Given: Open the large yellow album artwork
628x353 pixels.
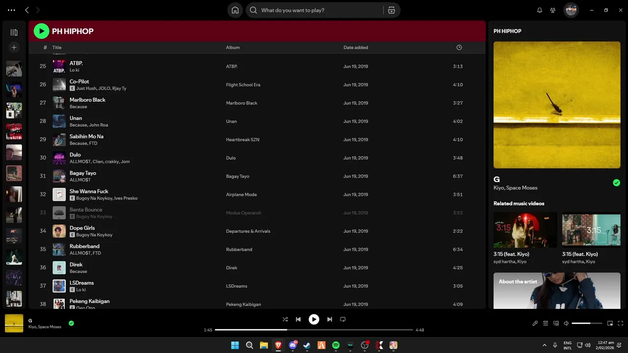Looking at the screenshot, I should 557,105.
